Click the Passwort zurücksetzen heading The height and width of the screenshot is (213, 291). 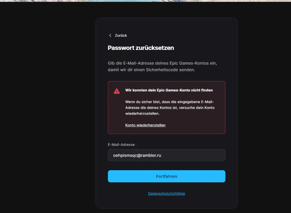click(141, 48)
